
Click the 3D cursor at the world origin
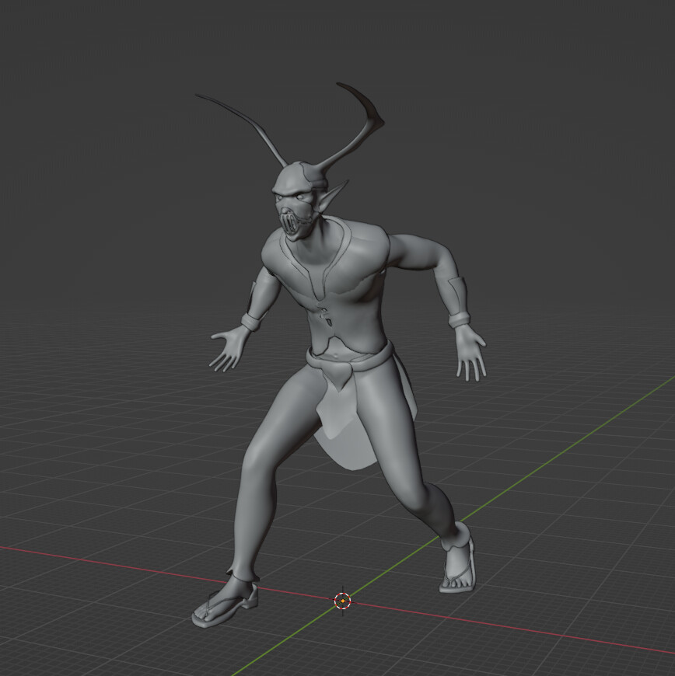coord(343,601)
